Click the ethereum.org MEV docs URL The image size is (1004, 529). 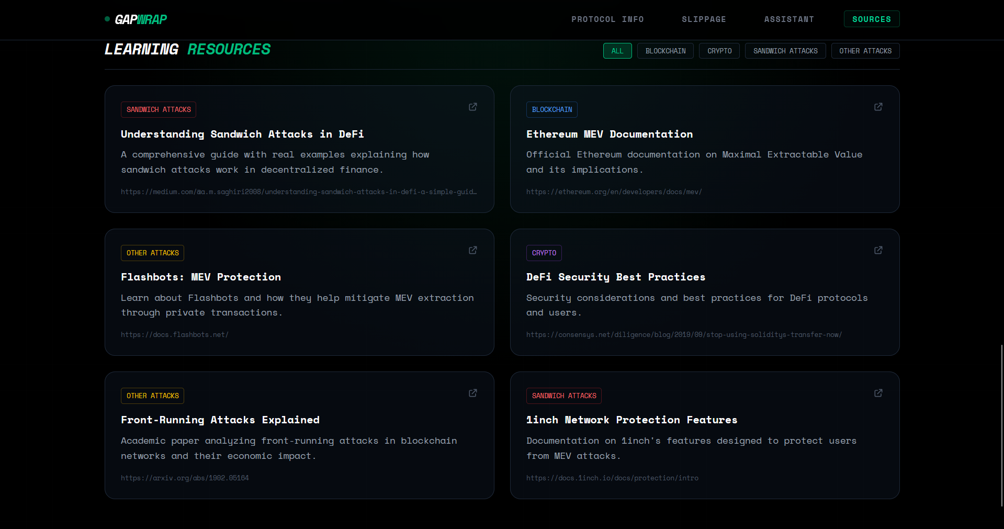click(x=614, y=192)
